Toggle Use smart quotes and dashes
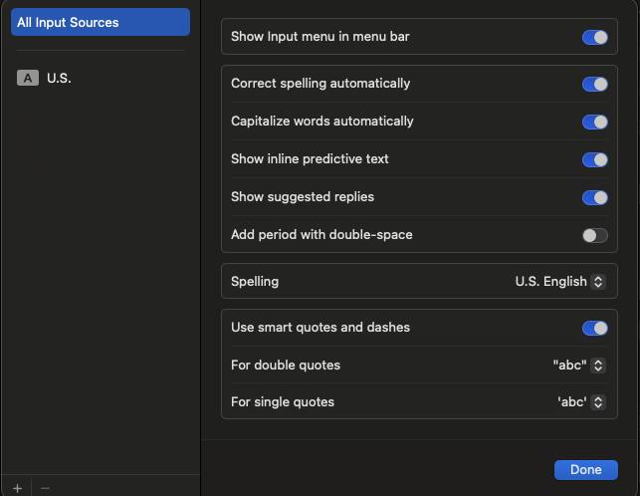The image size is (640, 496). click(x=594, y=328)
